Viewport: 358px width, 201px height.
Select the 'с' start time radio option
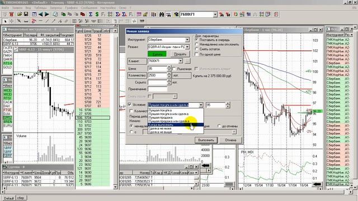pos(131,132)
